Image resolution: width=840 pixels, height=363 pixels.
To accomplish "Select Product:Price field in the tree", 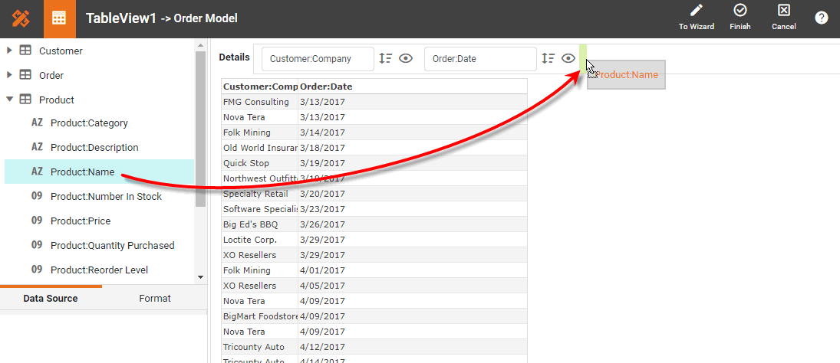I will [81, 221].
